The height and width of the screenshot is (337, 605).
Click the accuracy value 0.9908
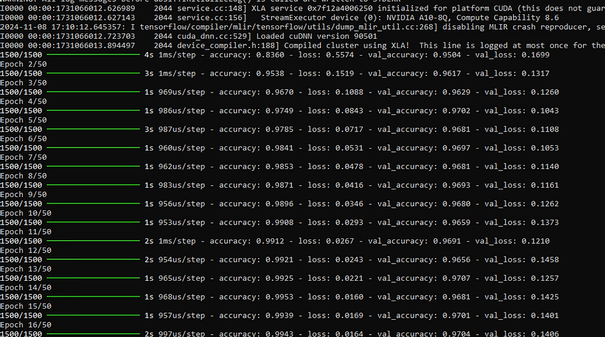(x=279, y=222)
